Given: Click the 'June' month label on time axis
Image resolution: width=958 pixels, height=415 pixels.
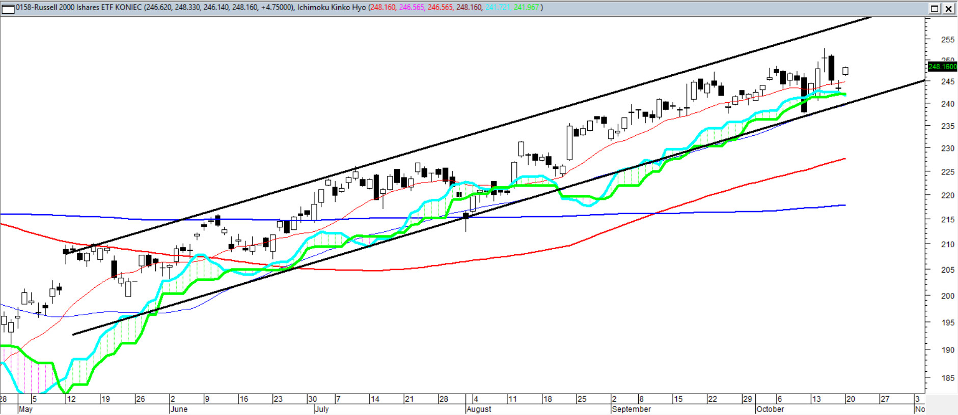Looking at the screenshot, I should (179, 409).
